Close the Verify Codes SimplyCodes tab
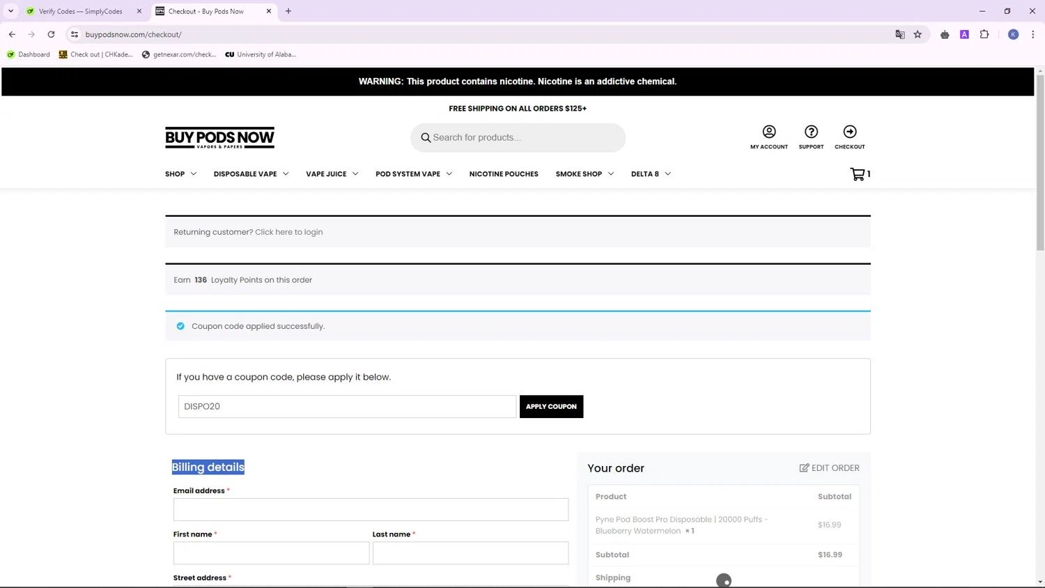 pos(139,11)
